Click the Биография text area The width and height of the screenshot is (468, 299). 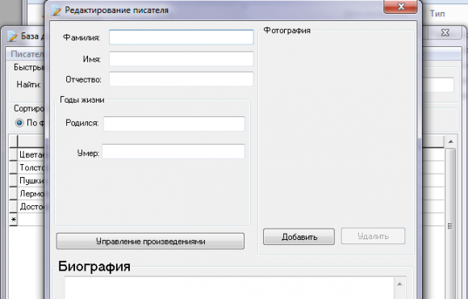[230, 288]
